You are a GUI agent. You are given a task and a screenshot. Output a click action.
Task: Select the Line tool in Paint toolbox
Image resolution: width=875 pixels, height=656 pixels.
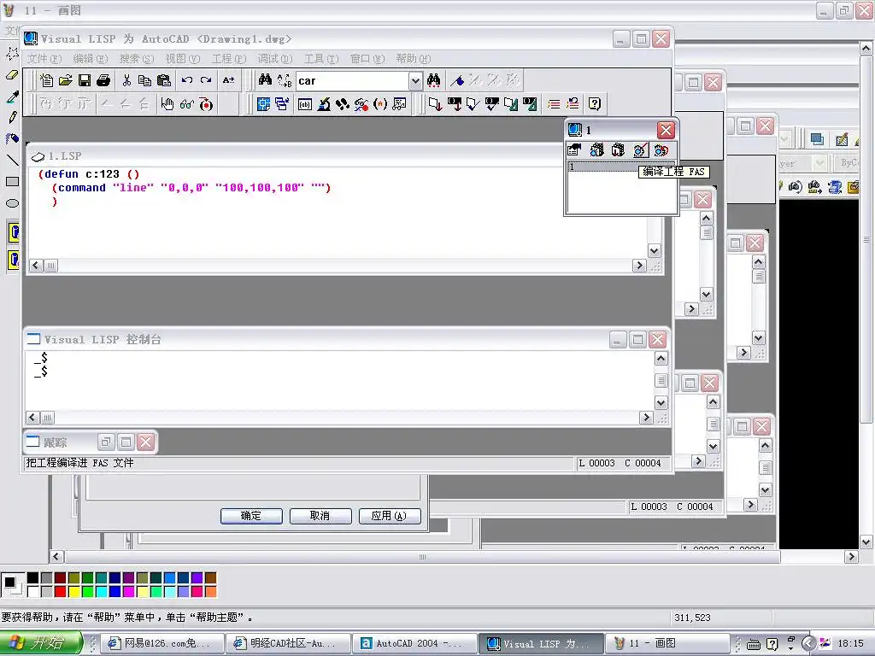[12, 160]
